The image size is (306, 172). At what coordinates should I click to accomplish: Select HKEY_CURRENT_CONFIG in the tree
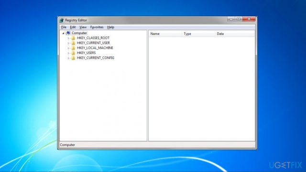96,58
